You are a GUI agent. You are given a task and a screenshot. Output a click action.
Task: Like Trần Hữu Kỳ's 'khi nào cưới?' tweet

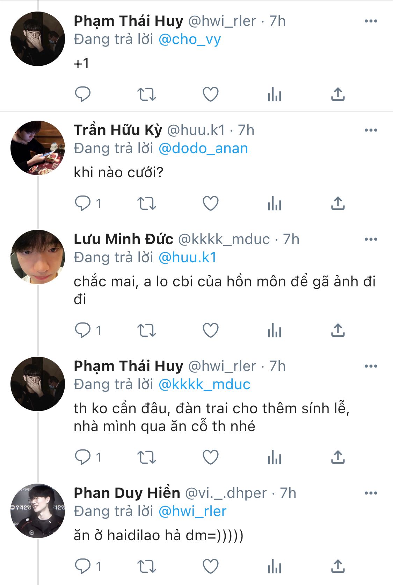211,203
